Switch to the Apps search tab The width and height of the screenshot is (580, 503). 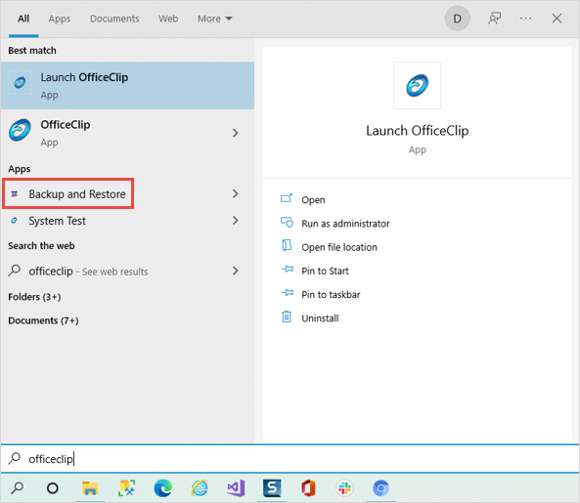click(60, 19)
